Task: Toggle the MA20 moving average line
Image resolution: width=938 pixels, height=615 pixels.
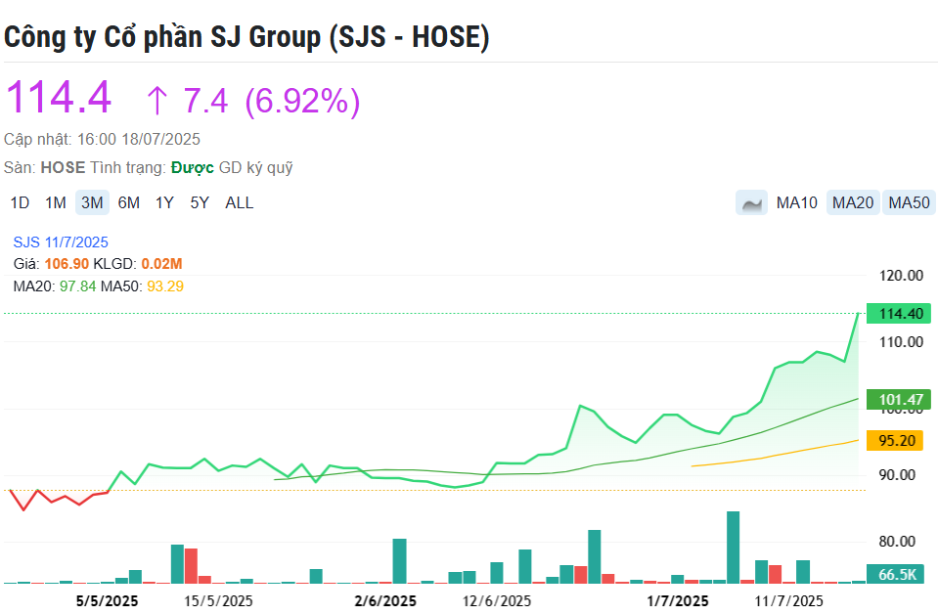Action: 853,202
